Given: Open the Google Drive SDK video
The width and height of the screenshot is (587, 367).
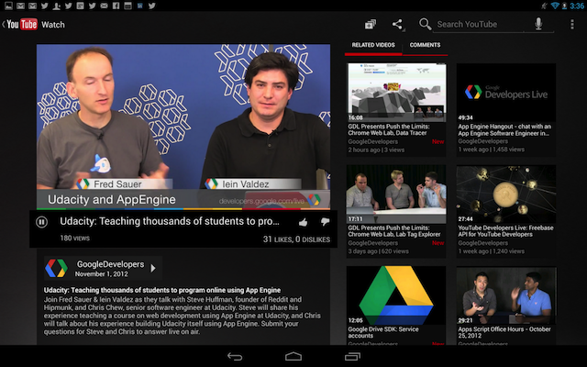Looking at the screenshot, I should [x=395, y=296].
